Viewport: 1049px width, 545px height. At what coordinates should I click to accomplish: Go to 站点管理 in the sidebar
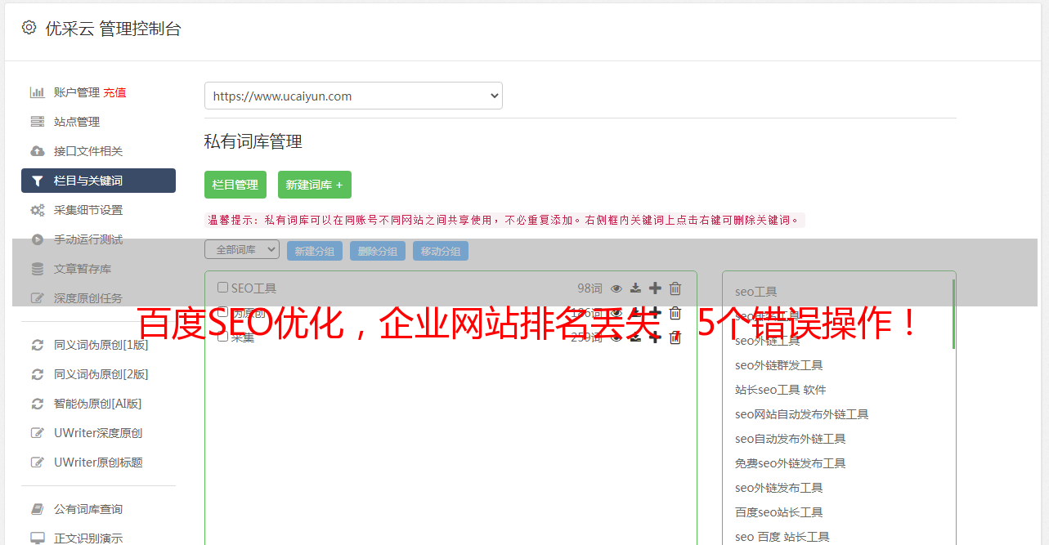pyautogui.click(x=77, y=122)
